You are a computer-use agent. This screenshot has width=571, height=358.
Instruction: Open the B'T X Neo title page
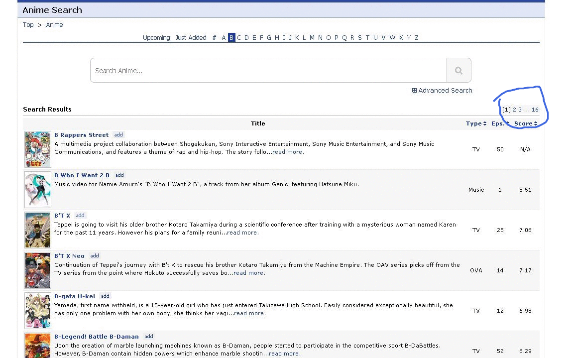pyautogui.click(x=69, y=255)
